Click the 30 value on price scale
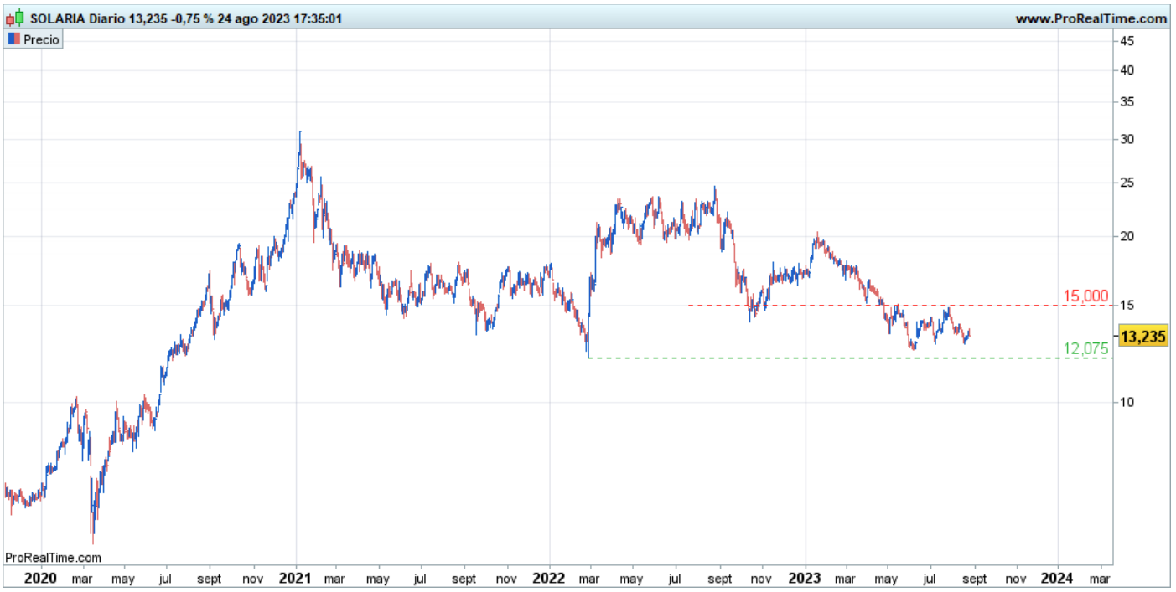 (1127, 139)
